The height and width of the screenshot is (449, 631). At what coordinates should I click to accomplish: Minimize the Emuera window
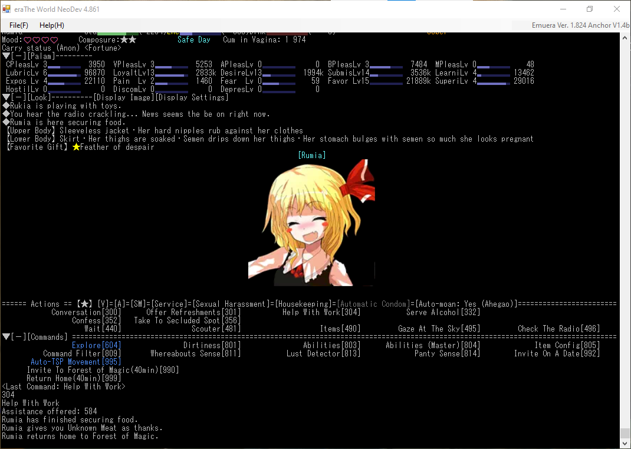[562, 9]
